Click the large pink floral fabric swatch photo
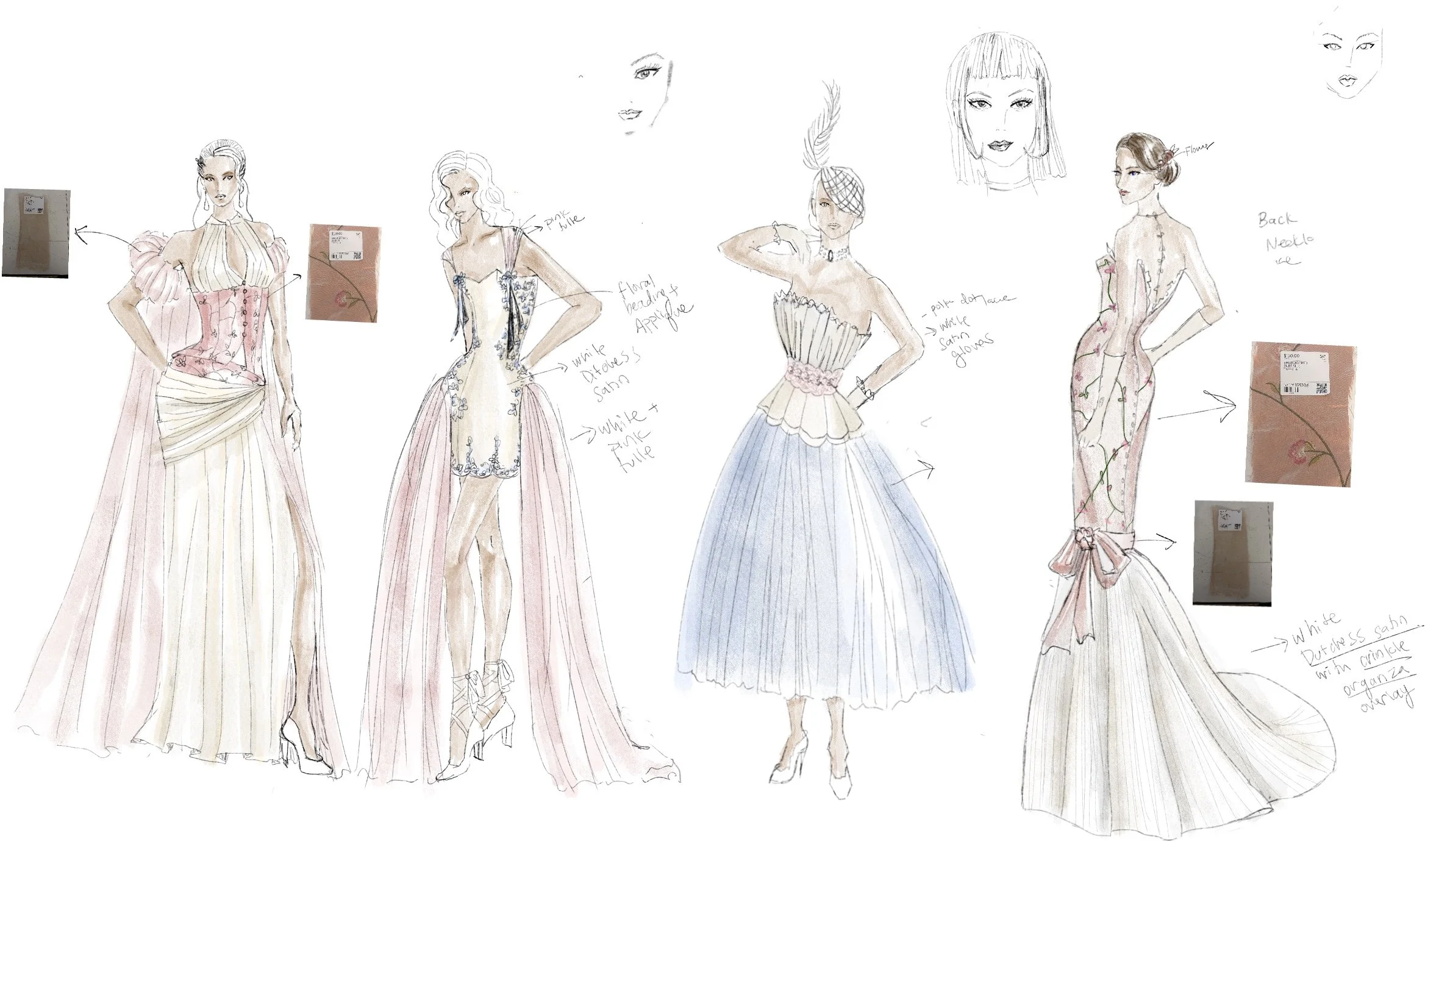 point(1300,414)
